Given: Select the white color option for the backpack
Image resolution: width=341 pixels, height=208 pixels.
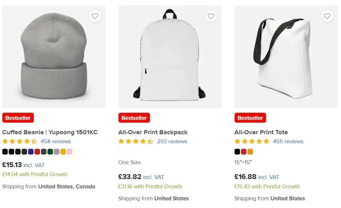Looking at the screenshot, I should coord(121,151).
